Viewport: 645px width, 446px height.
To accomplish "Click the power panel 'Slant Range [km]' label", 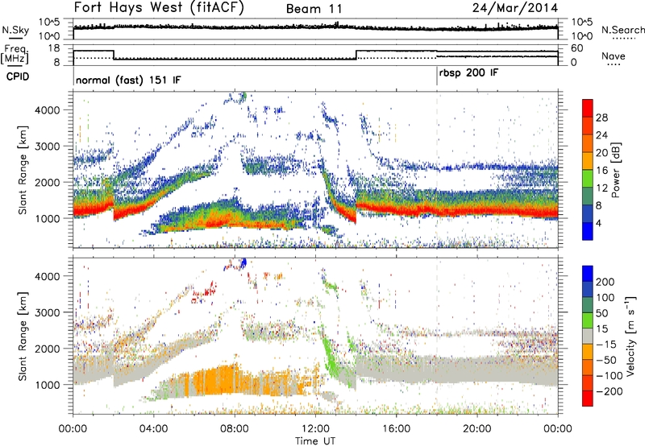I will coord(23,170).
